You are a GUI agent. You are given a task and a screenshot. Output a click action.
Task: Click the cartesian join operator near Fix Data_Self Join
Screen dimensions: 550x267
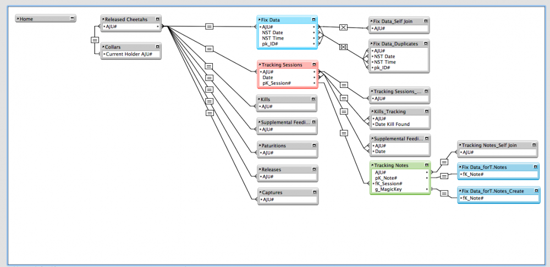click(x=343, y=26)
